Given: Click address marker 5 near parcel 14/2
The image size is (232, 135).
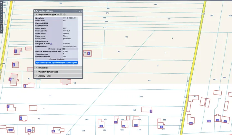Looking at the screenshot, I should pos(116,122).
